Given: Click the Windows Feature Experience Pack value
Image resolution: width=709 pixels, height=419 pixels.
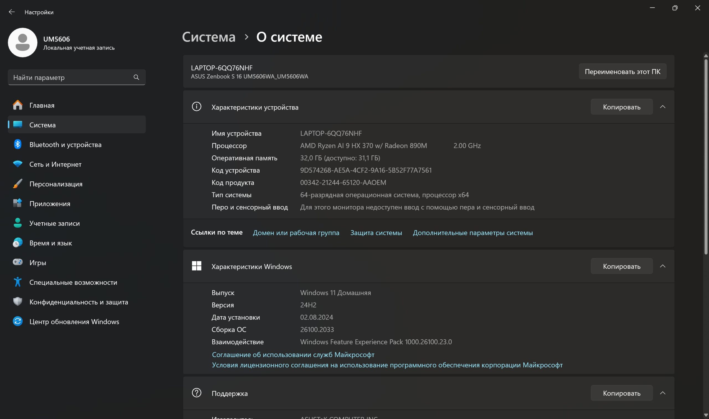Looking at the screenshot, I should 376,342.
